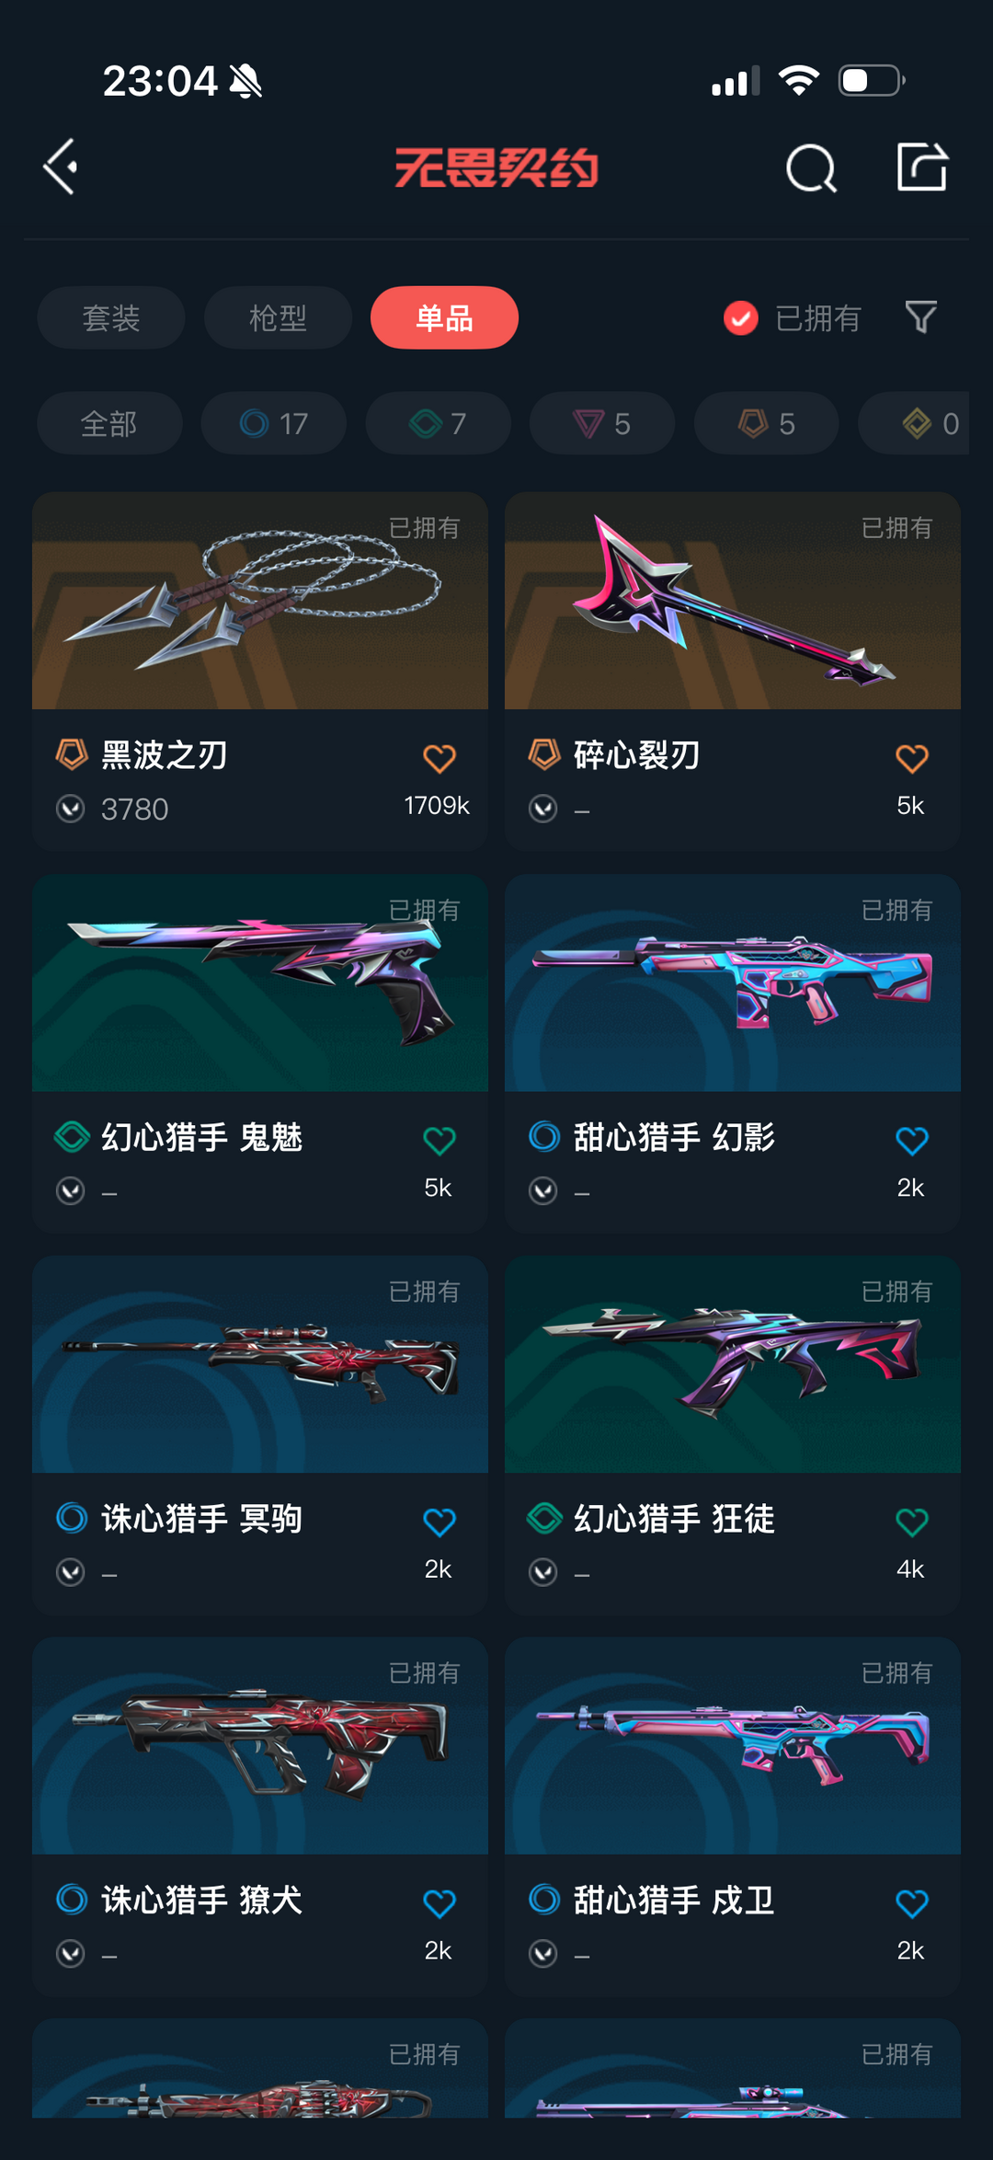
Task: Like 幻心猎手 鬼魅 via its green heart
Action: pyautogui.click(x=439, y=1141)
